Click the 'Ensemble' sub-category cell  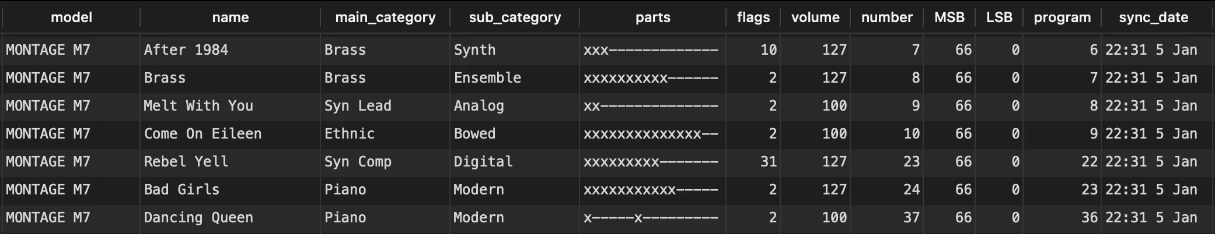click(x=487, y=78)
